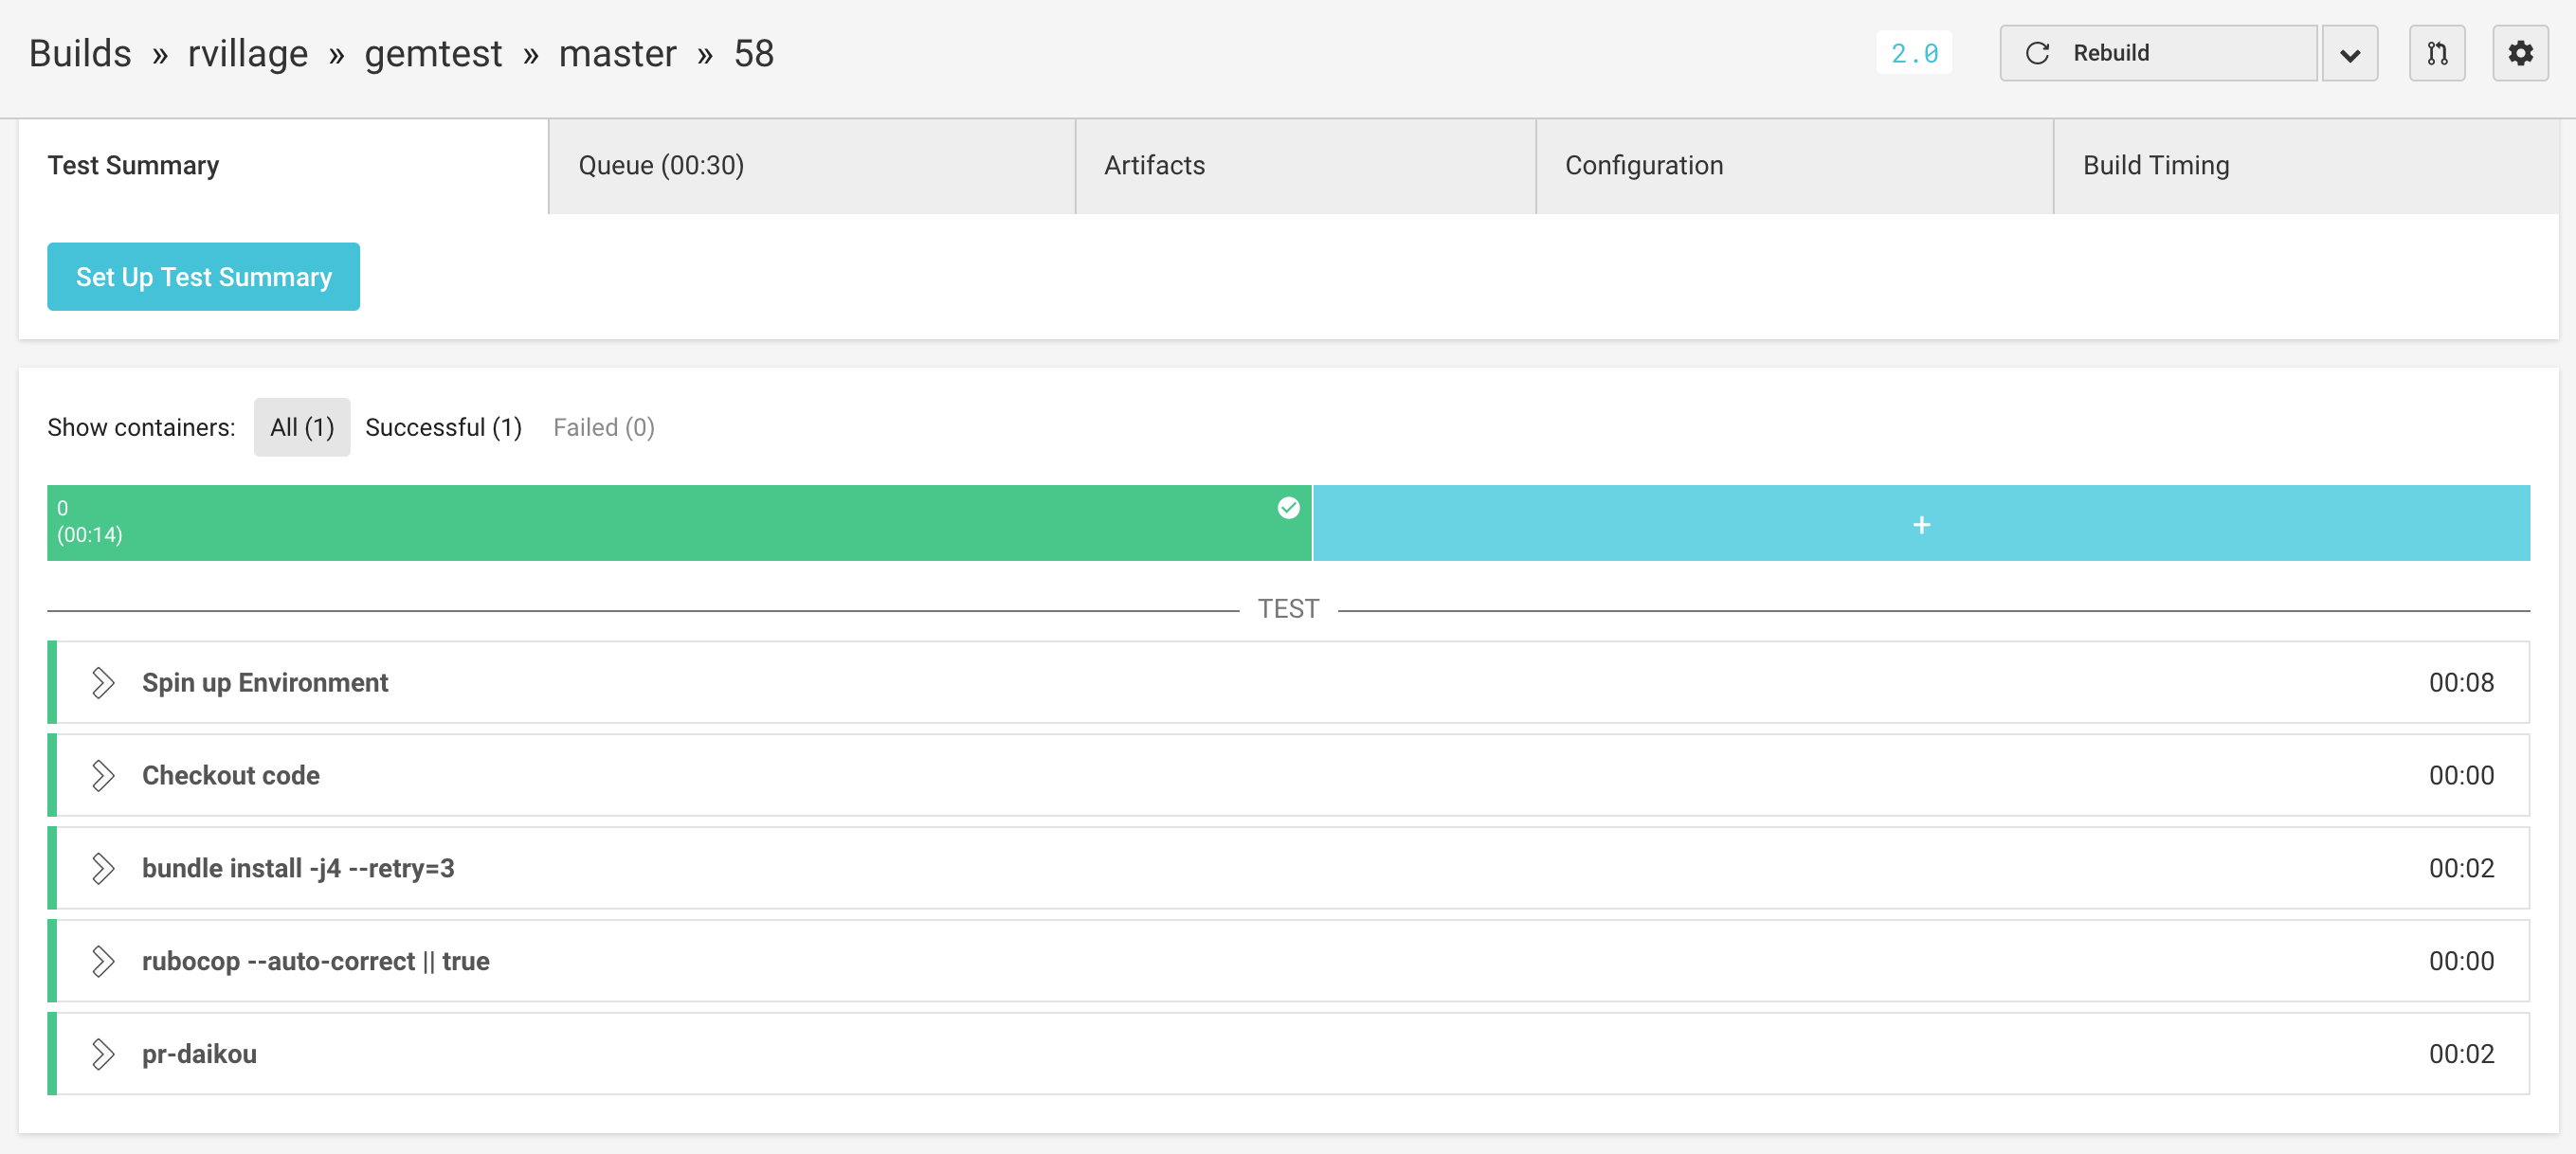Screen dimensions: 2576x1154
Task: Click the 2.0 platform version badge
Action: coord(1914,53)
